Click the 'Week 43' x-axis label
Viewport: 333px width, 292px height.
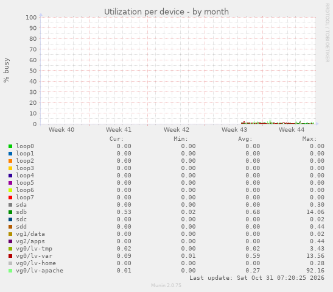(x=234, y=130)
